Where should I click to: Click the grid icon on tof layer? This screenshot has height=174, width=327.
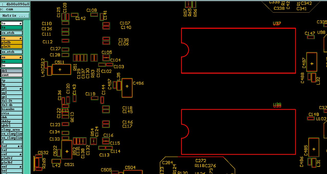click(x=21, y=146)
